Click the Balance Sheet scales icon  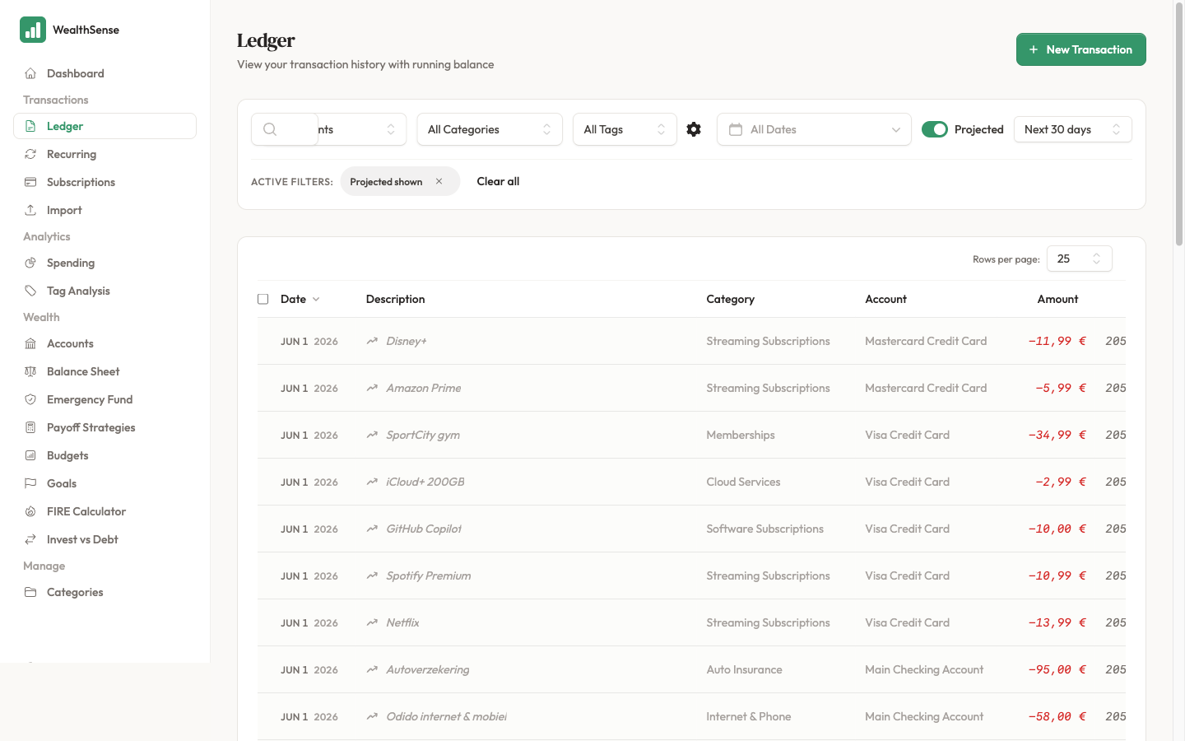click(30, 371)
